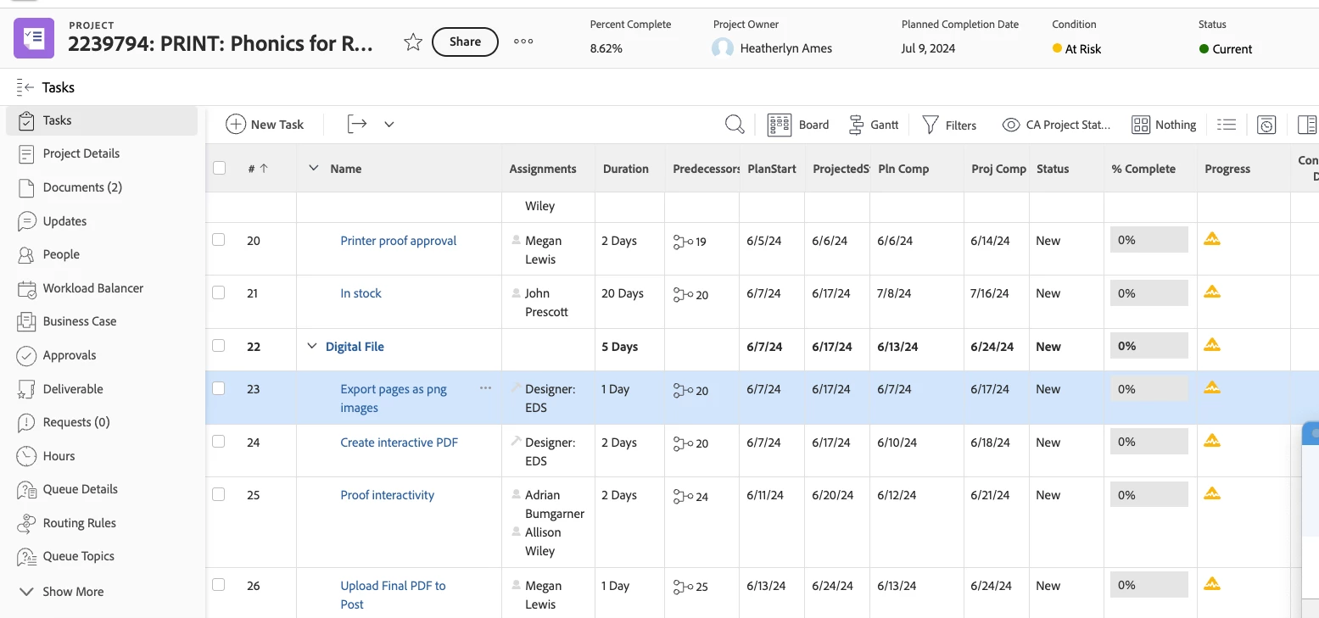The height and width of the screenshot is (618, 1319).
Task: Click the star favorite icon
Action: coord(413,42)
